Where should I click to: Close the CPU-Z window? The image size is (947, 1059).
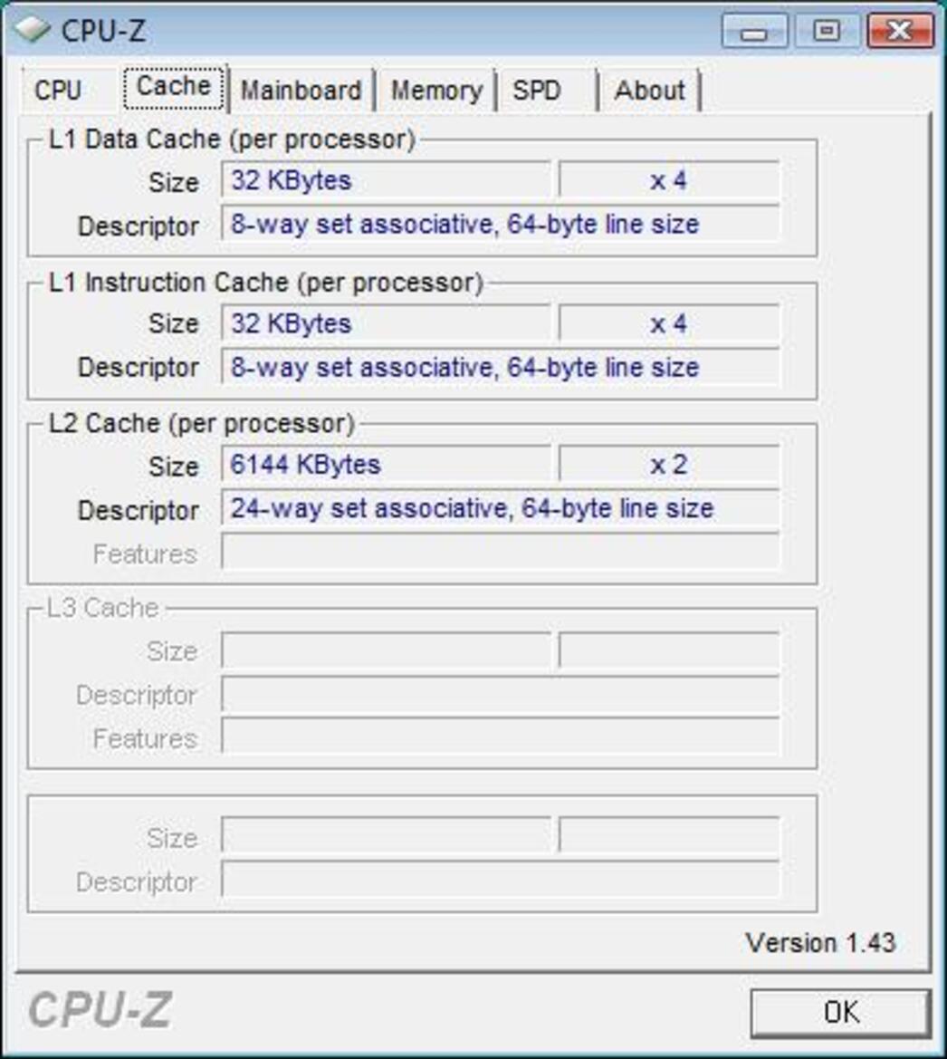click(901, 31)
